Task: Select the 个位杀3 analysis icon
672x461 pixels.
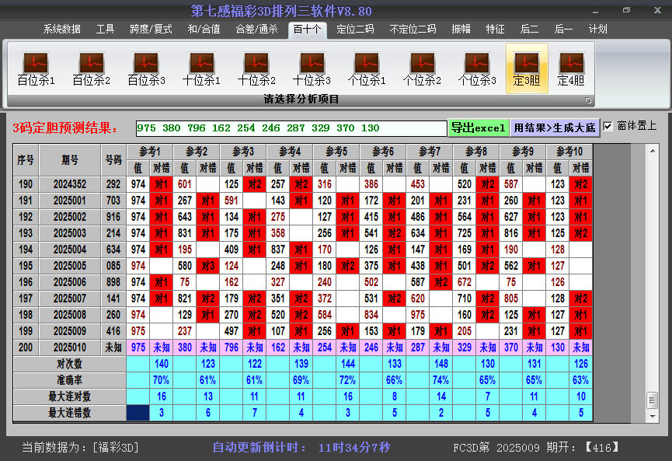Action: pyautogui.click(x=477, y=68)
